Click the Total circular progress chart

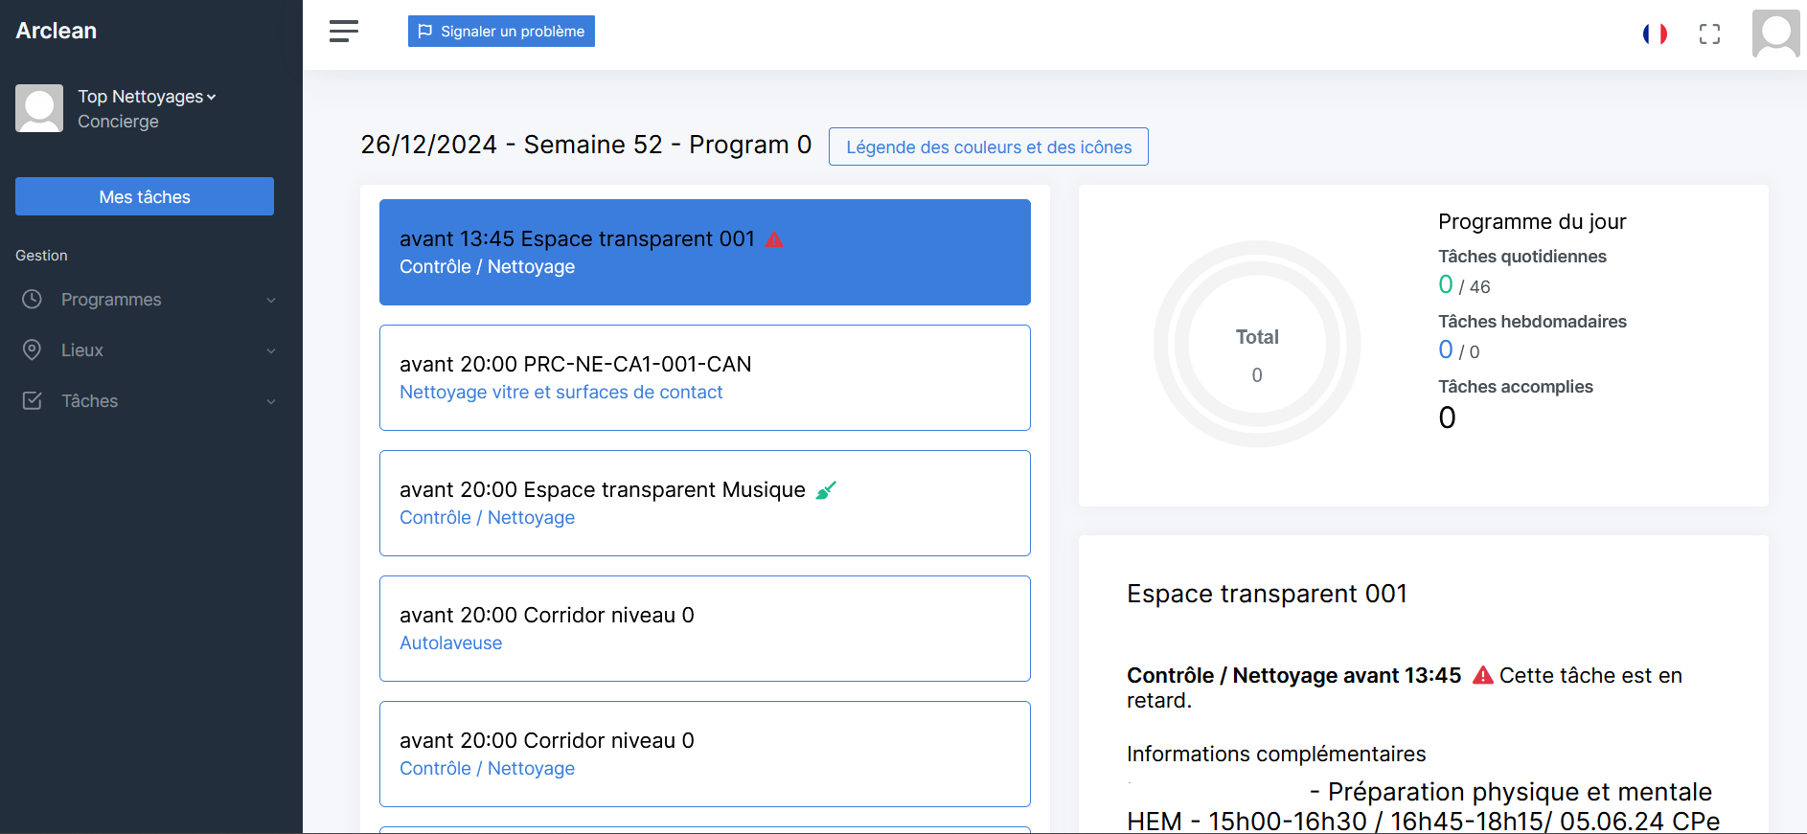click(1257, 344)
